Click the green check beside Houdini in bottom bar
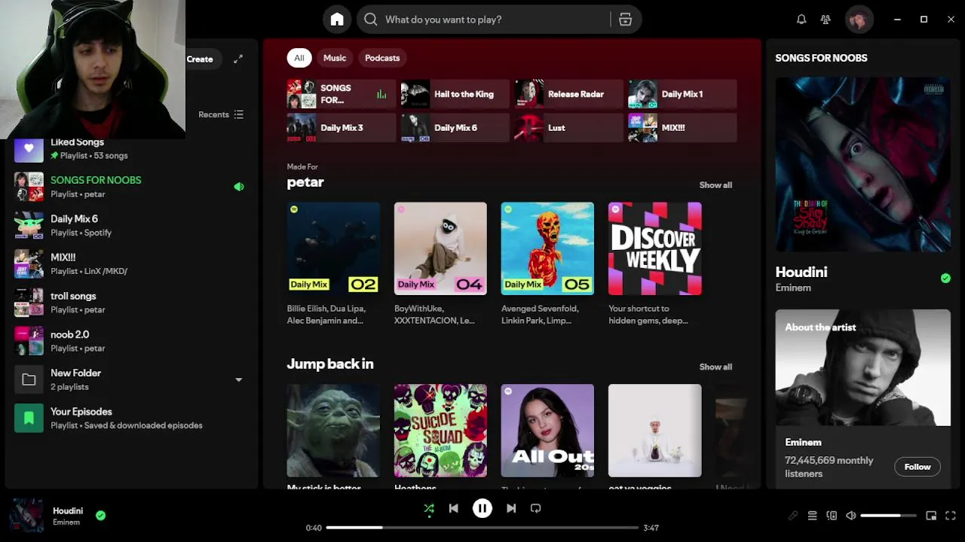Viewport: 965px width, 542px height. click(100, 516)
